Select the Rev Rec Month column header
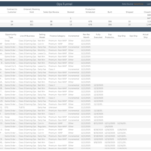 tap(86, 36)
